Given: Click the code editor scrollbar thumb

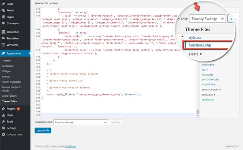Looking at the screenshot, I should [198, 112].
